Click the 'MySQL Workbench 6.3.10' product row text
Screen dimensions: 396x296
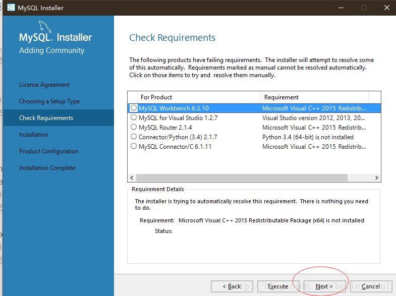click(174, 108)
